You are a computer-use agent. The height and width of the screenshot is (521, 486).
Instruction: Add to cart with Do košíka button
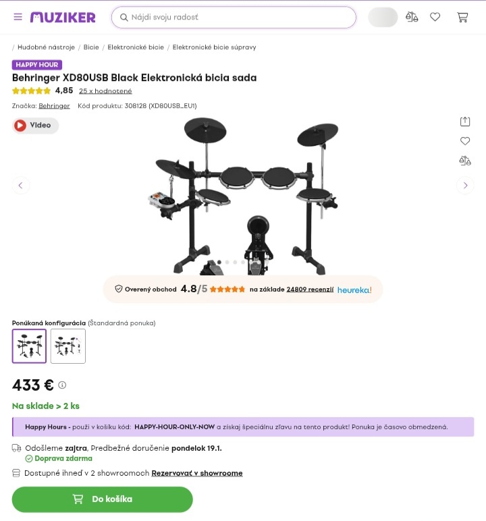click(103, 499)
